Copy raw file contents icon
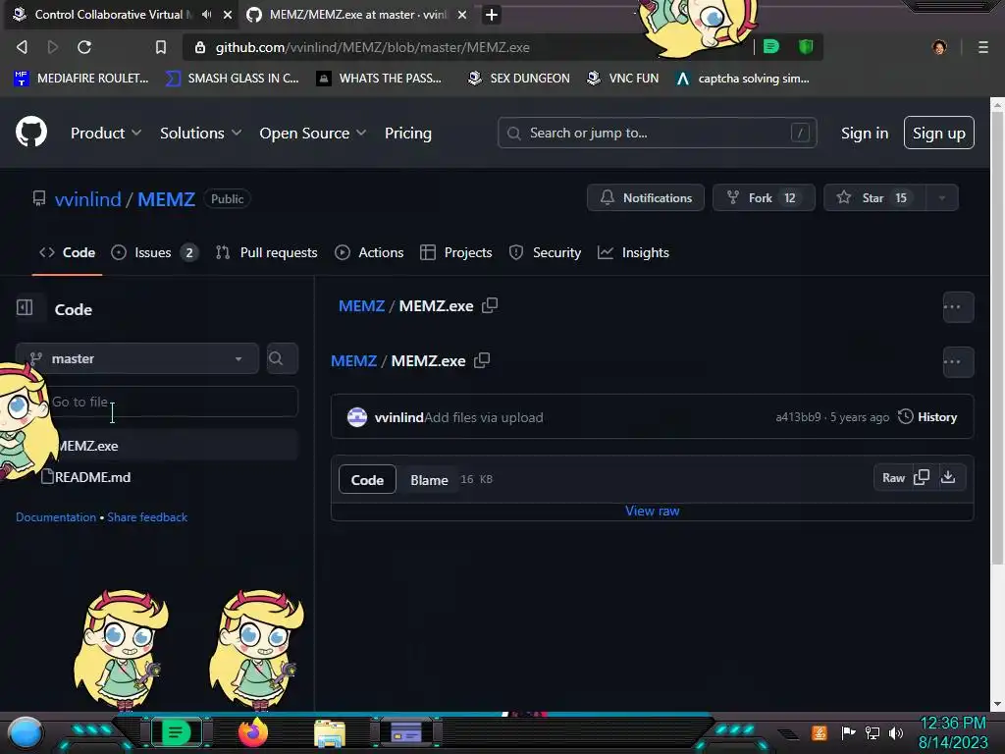 point(922,477)
